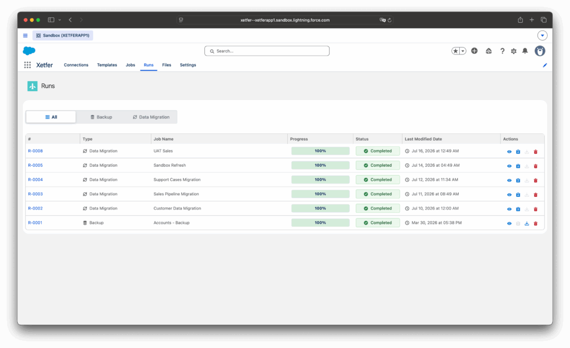570x348 pixels.
Task: Expand the blue circled dropdown arrow
Action: point(542,36)
